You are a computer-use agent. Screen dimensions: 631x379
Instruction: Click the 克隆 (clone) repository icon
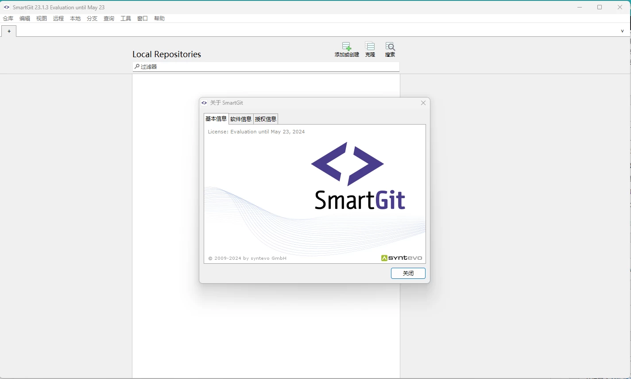[370, 47]
